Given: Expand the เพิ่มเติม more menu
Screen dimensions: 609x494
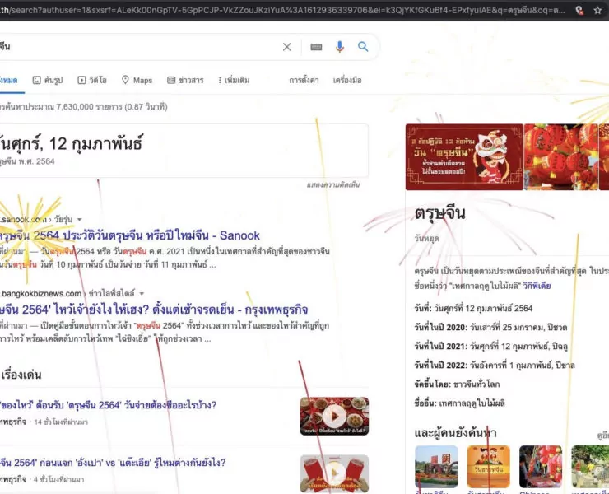Looking at the screenshot, I should click(234, 80).
